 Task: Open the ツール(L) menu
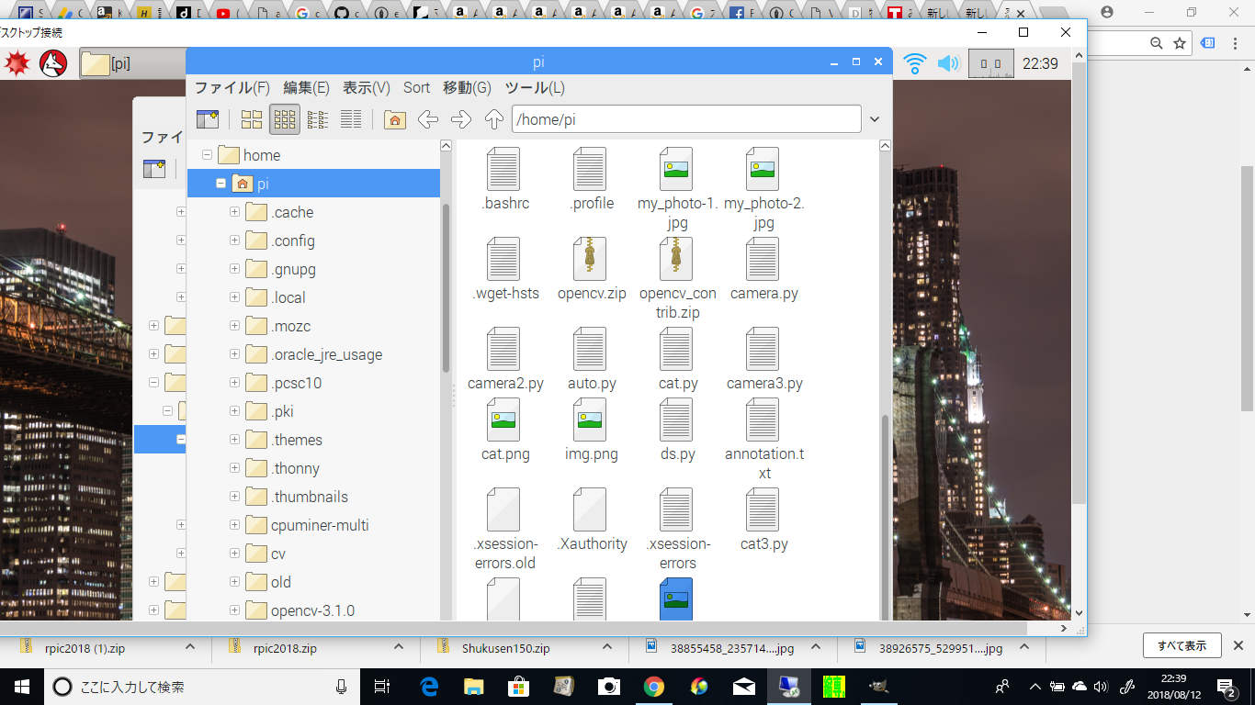point(535,87)
